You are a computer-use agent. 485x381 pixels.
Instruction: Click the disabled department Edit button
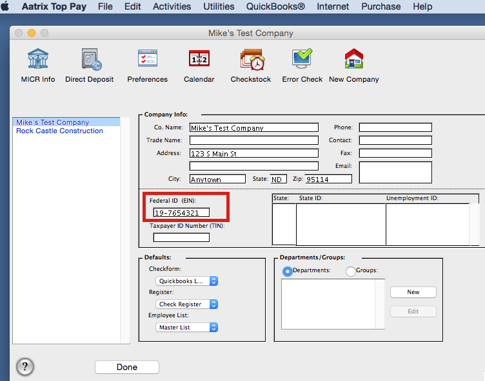click(413, 311)
